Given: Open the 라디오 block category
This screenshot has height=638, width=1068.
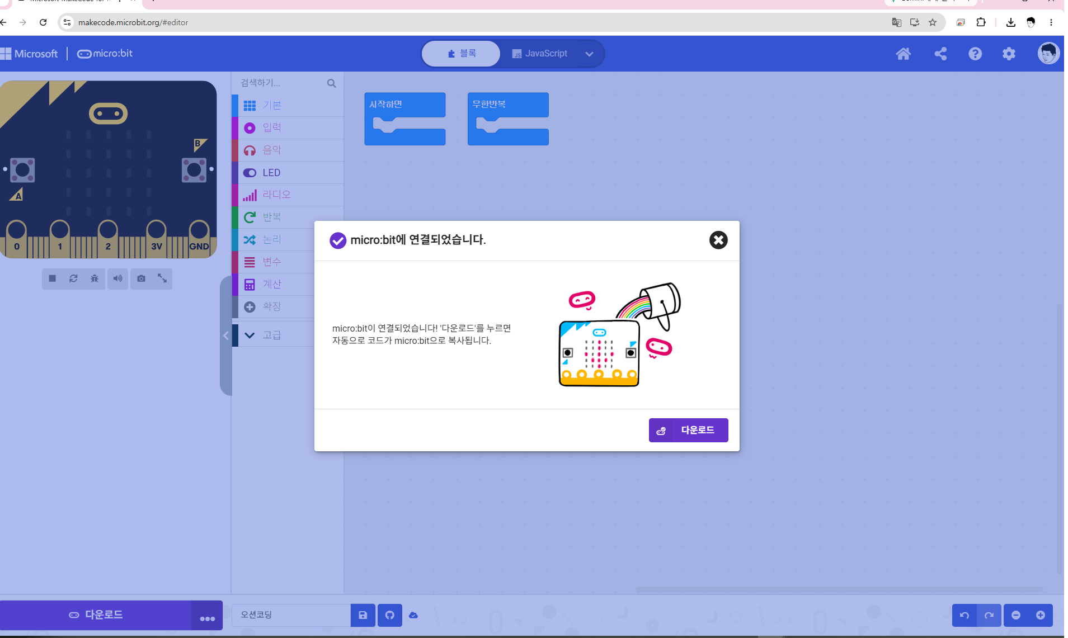Looking at the screenshot, I should click(288, 195).
